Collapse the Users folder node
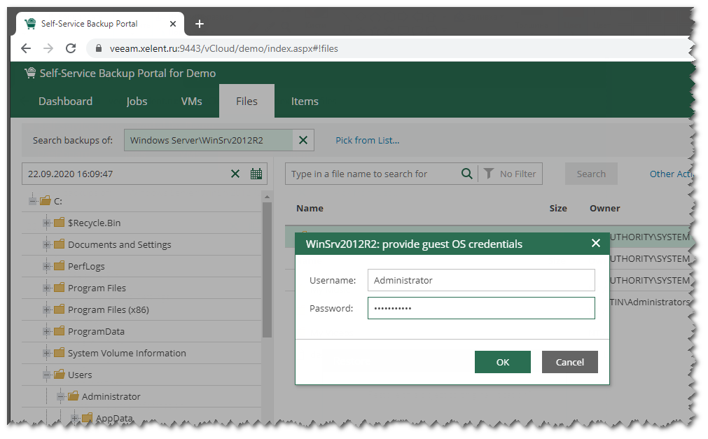This screenshot has width=708, height=439. (47, 375)
